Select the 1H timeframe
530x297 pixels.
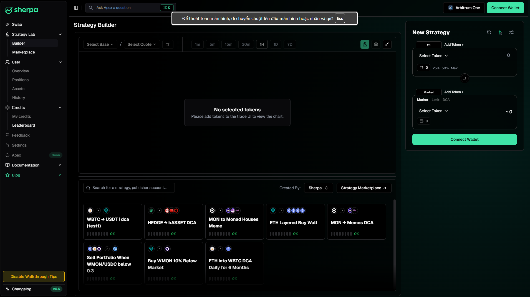[262, 44]
